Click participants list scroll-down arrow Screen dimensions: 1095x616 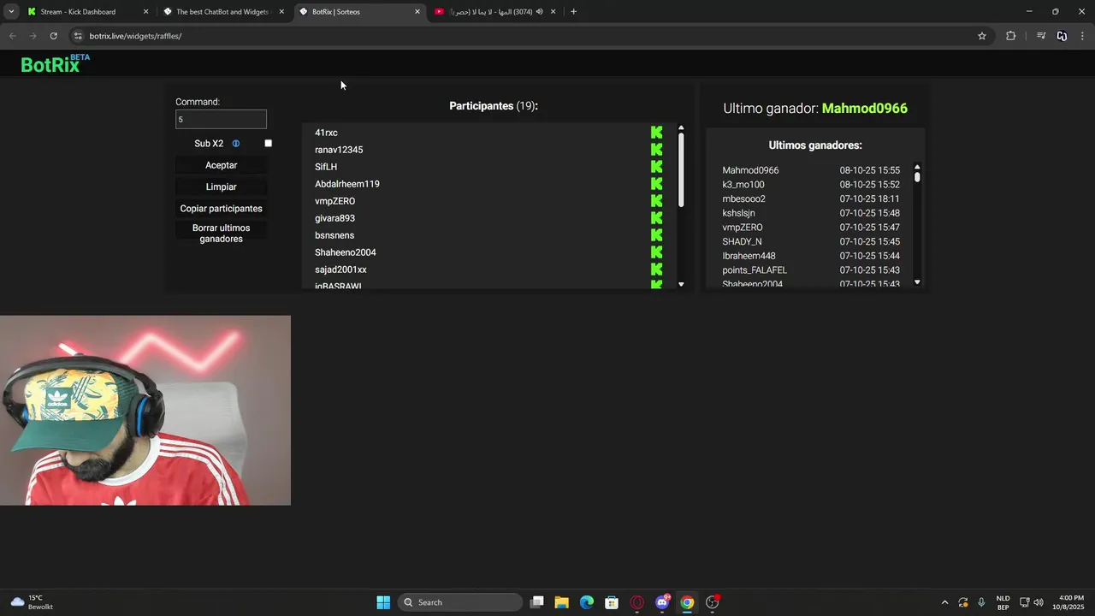681,284
